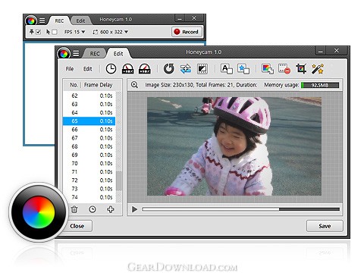Open the 600 x 322 size dropdown
This screenshot has height=273, width=364.
(111, 32)
